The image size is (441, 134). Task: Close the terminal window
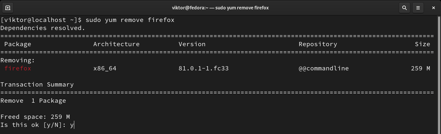[433, 7]
